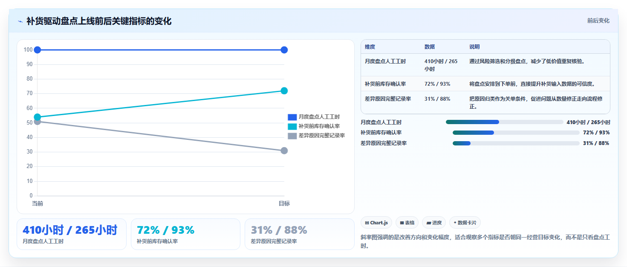
Task: Click the 目标 x-axis label
Action: [x=284, y=204]
